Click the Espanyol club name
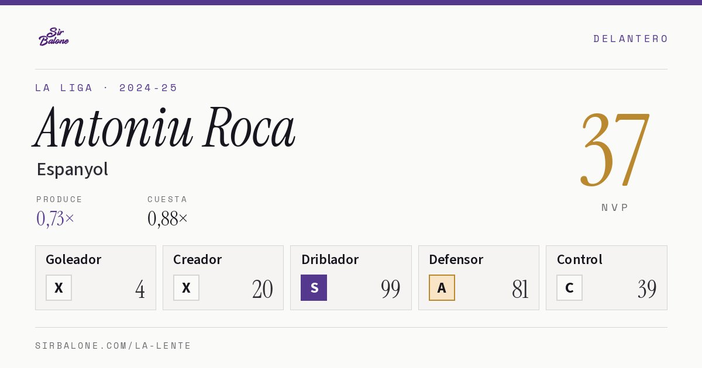702x368 pixels. tap(72, 169)
